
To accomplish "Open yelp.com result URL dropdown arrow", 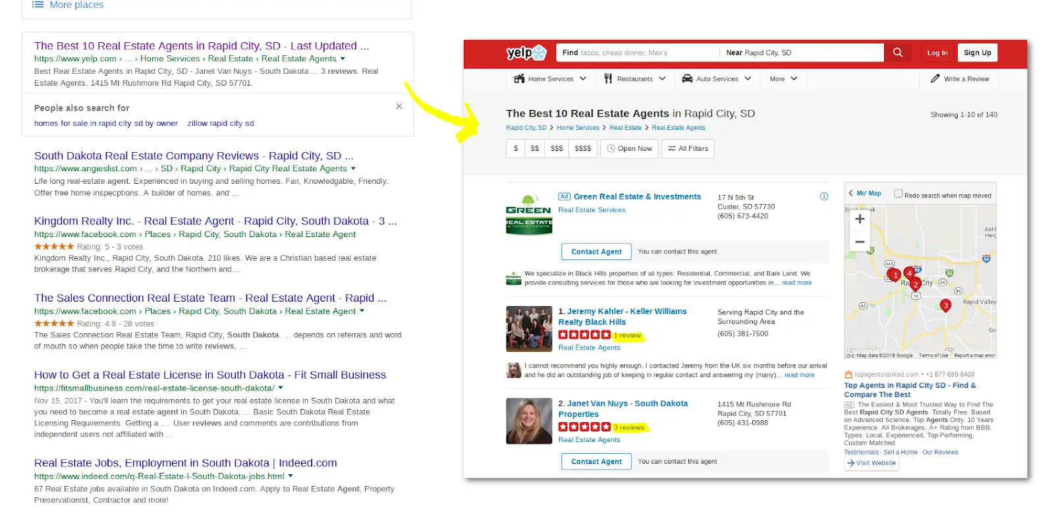I will pyautogui.click(x=343, y=59).
